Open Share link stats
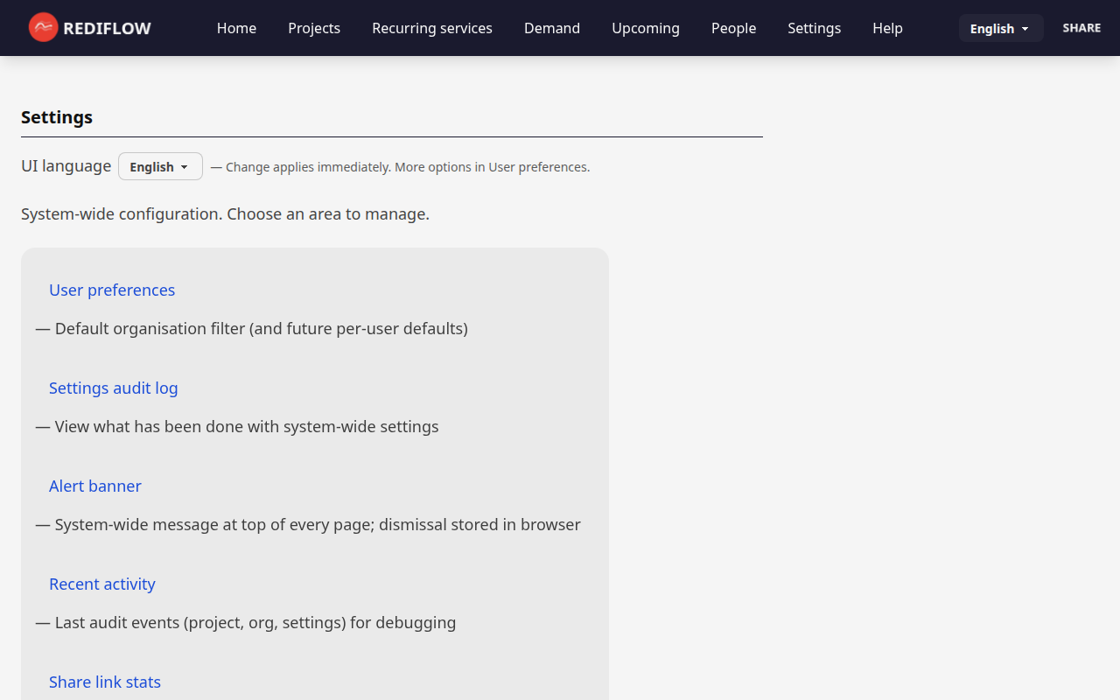Viewport: 1120px width, 700px height. pyautogui.click(x=104, y=682)
